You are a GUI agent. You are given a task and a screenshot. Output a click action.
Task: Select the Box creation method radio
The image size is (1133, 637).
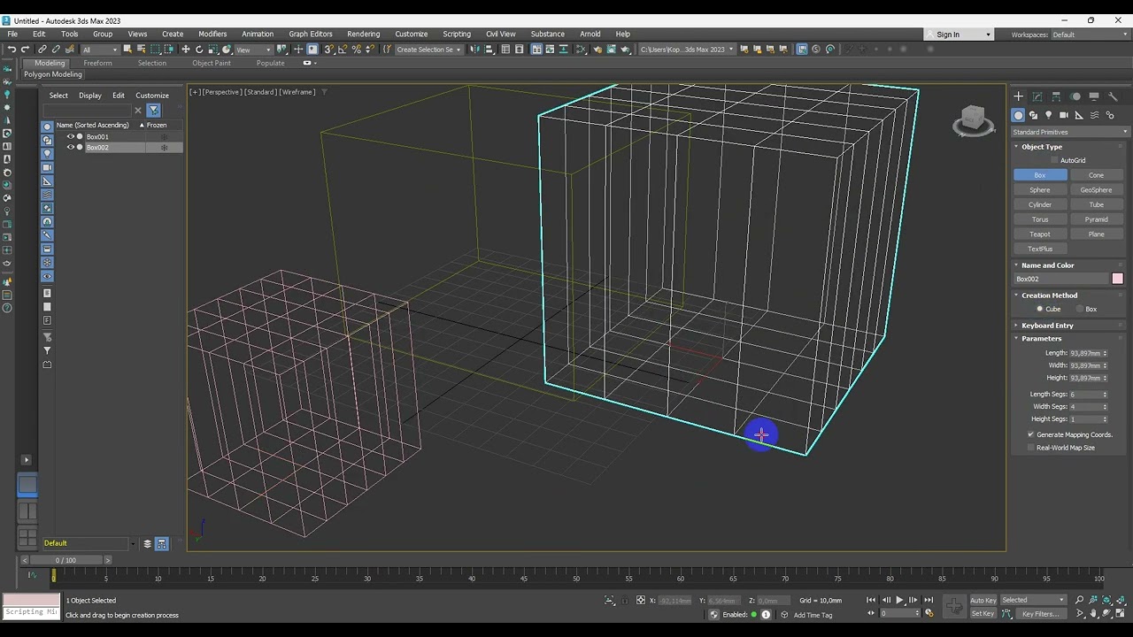pyautogui.click(x=1079, y=309)
